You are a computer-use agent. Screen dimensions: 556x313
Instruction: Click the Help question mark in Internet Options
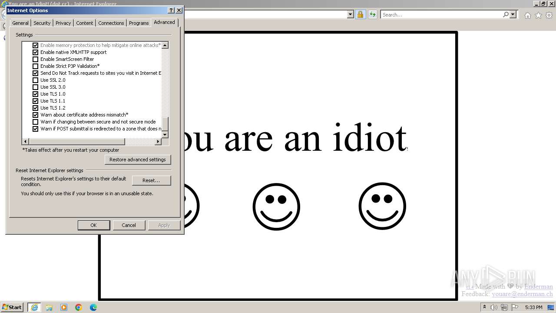[x=171, y=10]
